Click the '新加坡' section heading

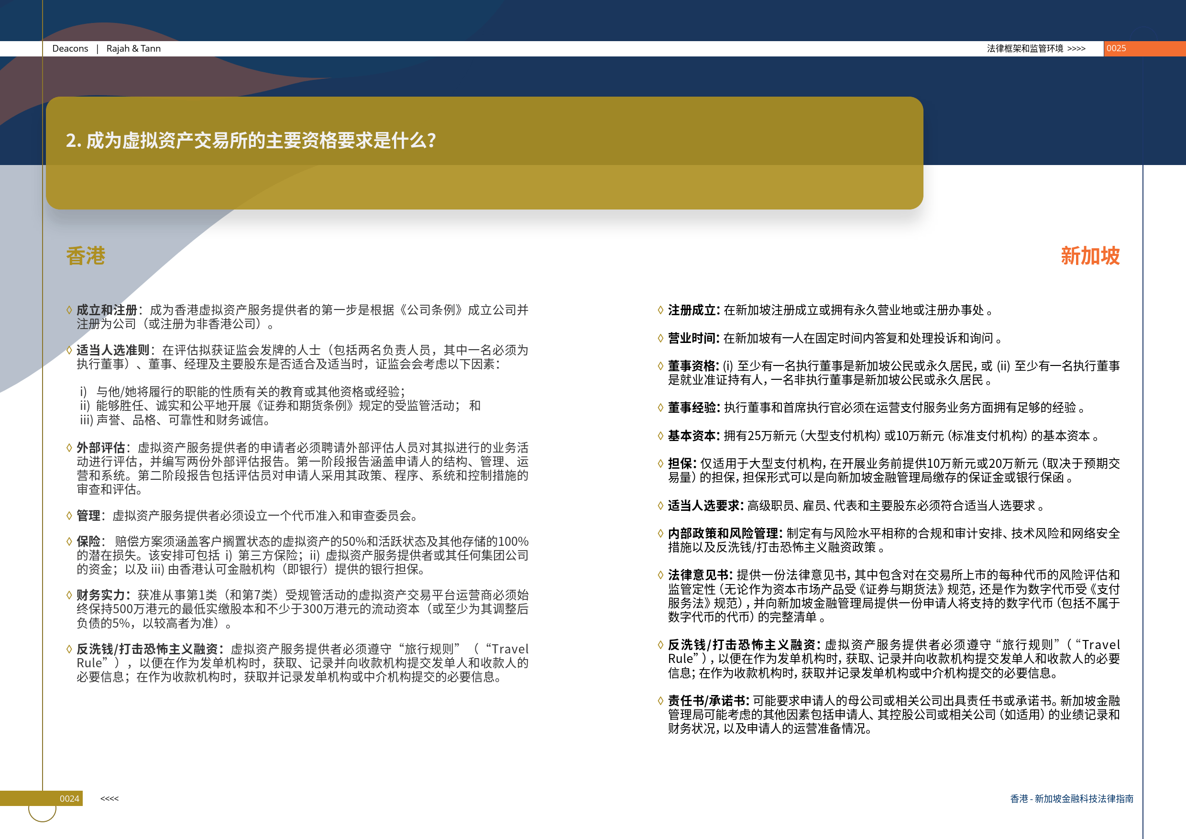click(x=1090, y=256)
